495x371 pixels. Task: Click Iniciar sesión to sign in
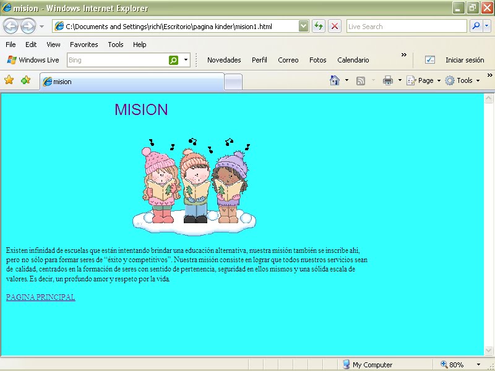click(x=465, y=60)
